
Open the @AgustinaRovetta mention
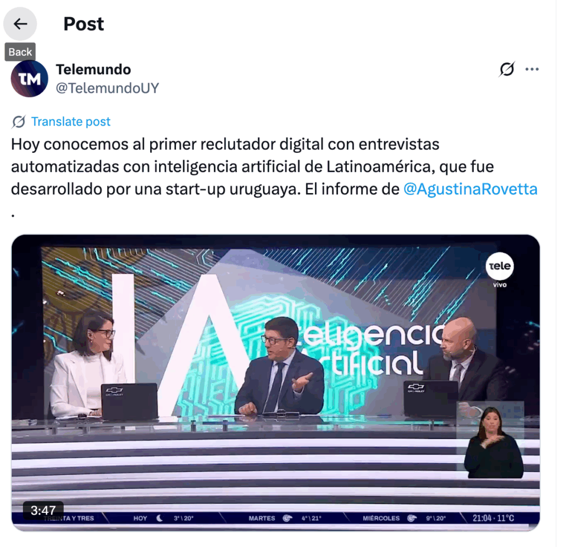pos(470,189)
